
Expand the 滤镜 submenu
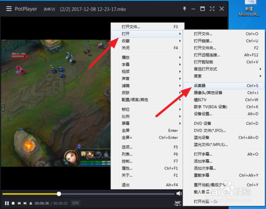147,86
